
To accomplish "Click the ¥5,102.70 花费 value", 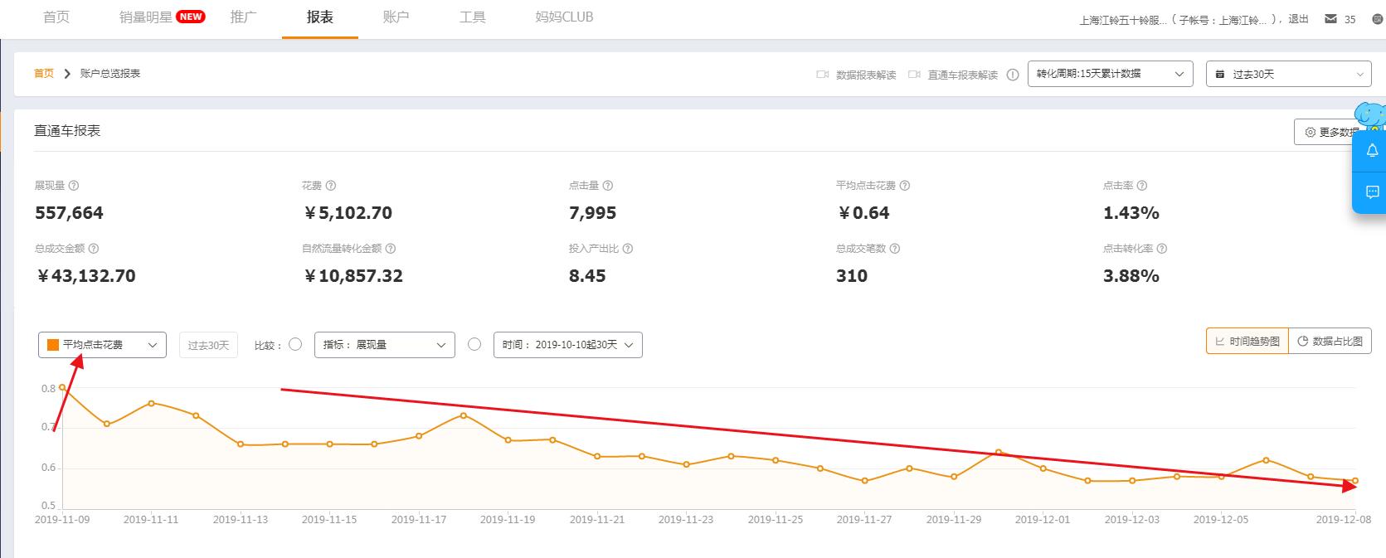I will coord(348,213).
